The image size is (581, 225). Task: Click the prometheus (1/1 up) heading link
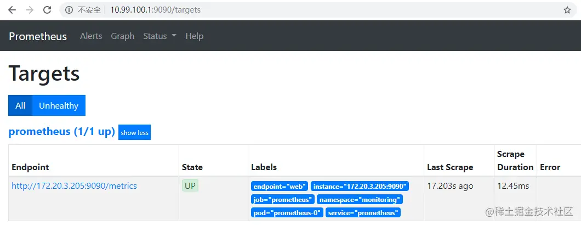(61, 132)
